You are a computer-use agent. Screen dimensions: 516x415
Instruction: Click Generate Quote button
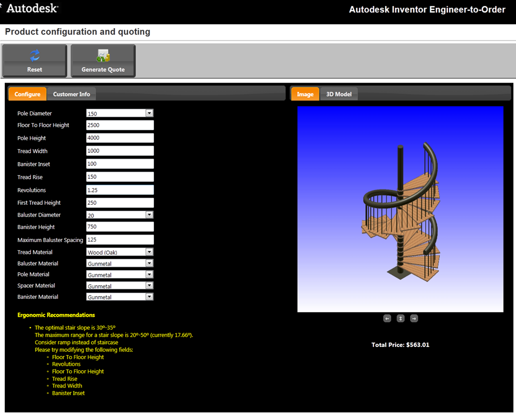[x=103, y=61]
